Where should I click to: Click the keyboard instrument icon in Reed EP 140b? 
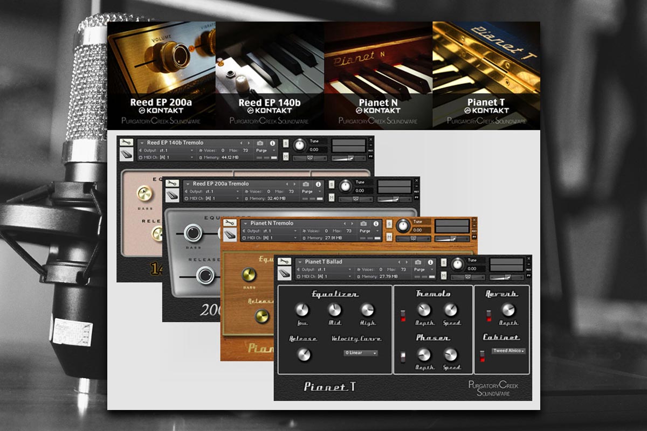click(126, 154)
